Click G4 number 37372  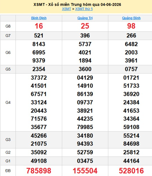point(39,78)
